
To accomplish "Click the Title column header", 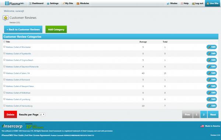I will pyautogui.click(x=8, y=42).
